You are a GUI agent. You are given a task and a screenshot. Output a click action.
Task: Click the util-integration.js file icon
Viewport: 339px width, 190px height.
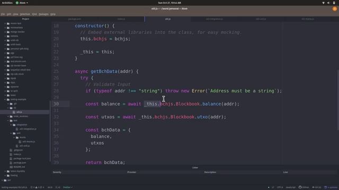17,129
